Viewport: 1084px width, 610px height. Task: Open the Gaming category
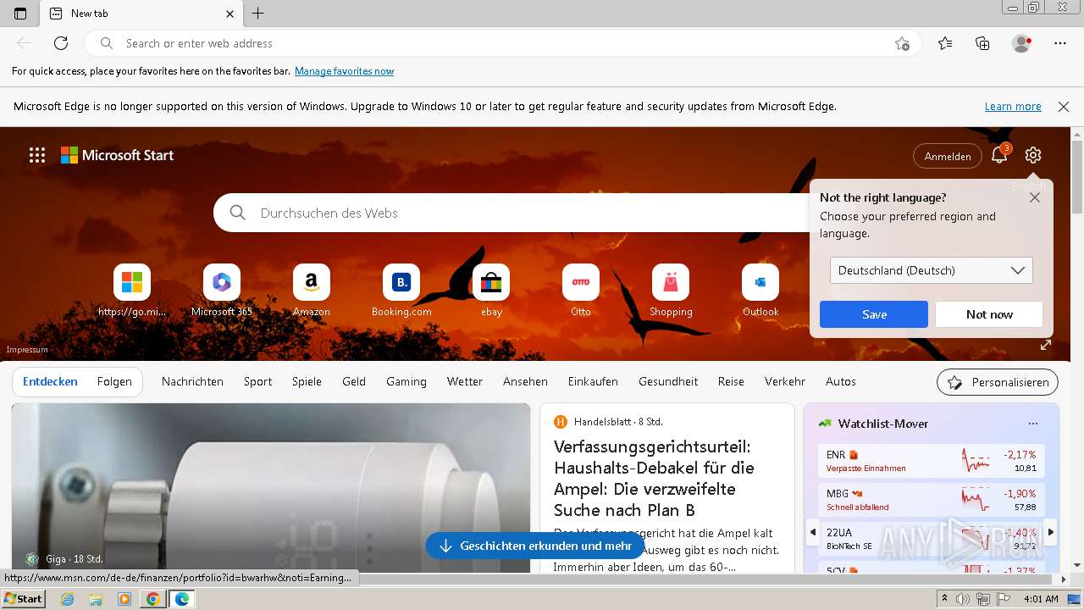(x=406, y=382)
